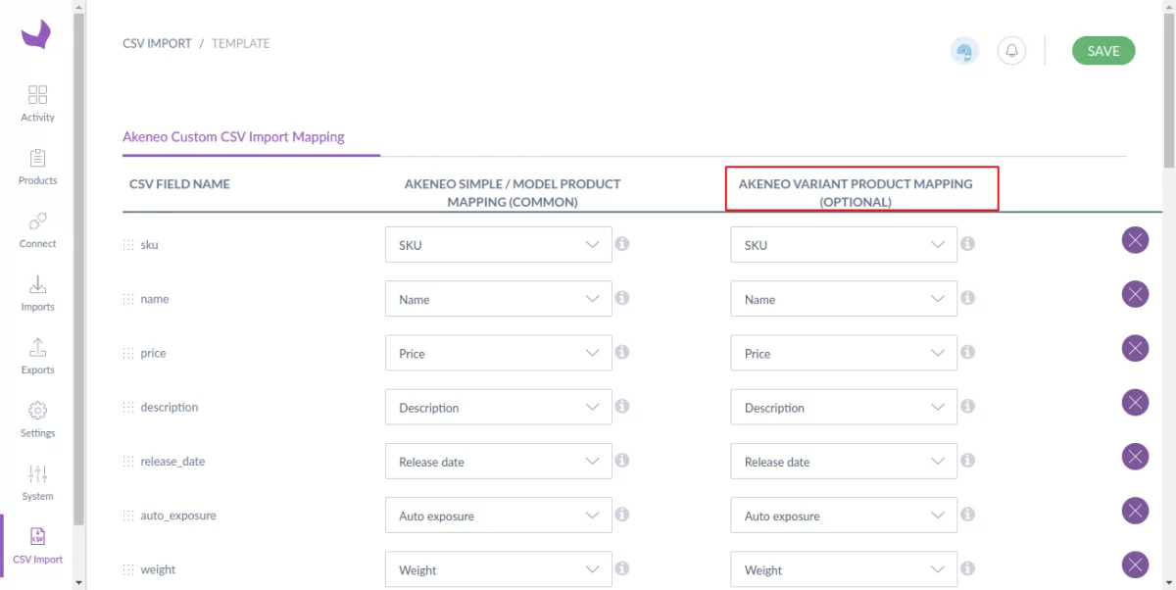Open the notification bell
Viewport: 1176px width, 590px height.
tap(1012, 50)
